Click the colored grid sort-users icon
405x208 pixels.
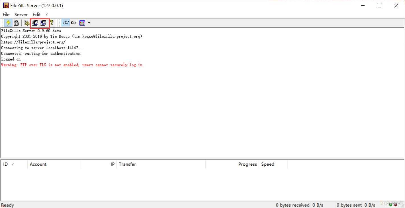pyautogui.click(x=82, y=23)
